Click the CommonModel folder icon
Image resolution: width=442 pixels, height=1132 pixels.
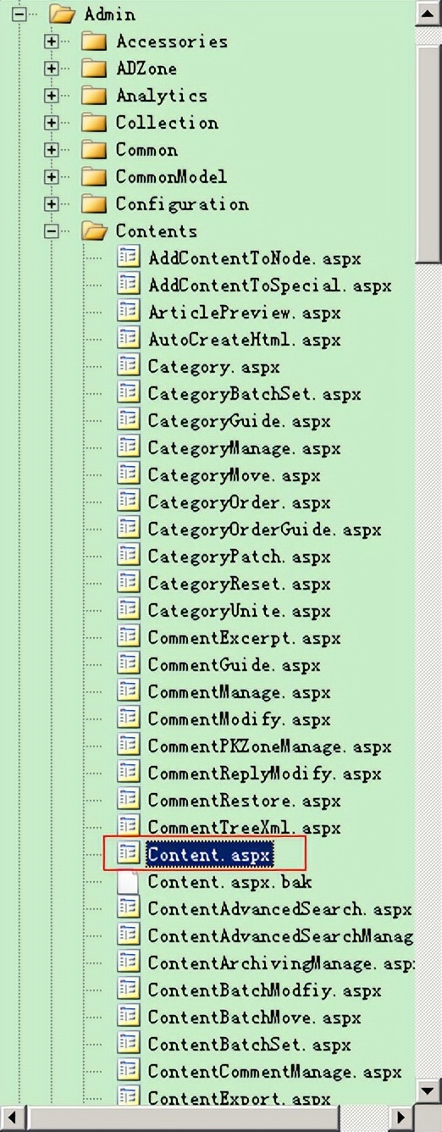tap(94, 176)
